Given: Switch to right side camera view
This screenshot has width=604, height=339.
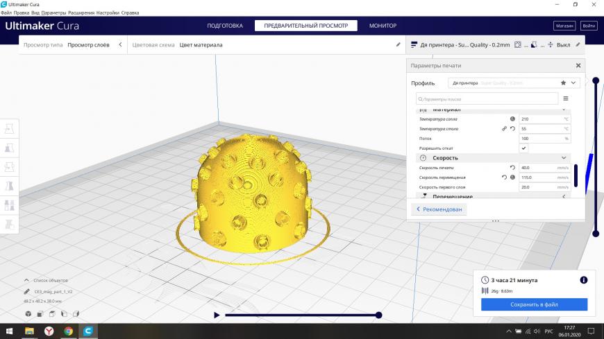Looking at the screenshot, I should point(76,314).
